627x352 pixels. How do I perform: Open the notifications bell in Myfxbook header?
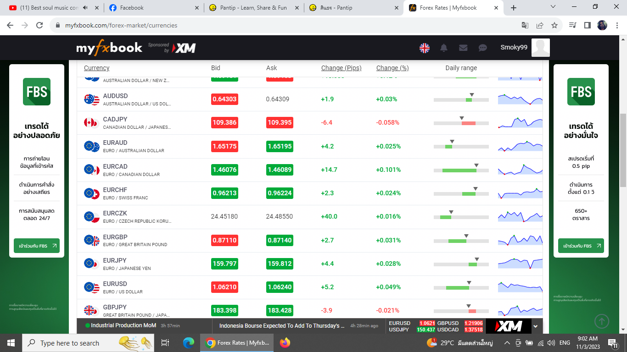tap(444, 48)
